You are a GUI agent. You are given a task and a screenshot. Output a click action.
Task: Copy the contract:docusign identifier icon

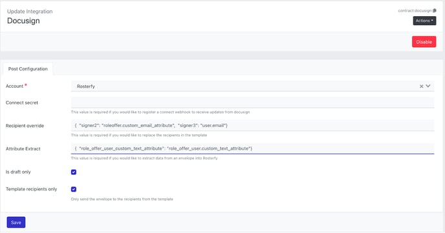coord(435,10)
